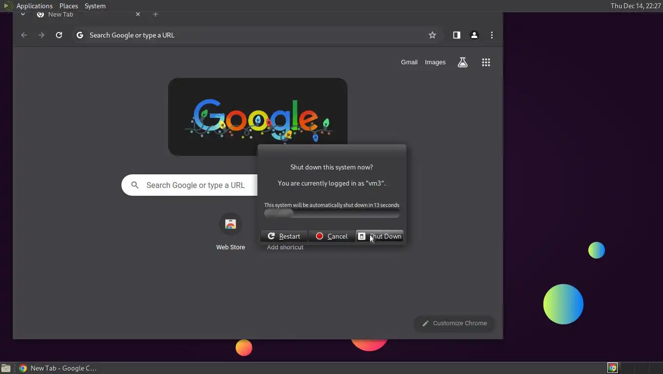Click the distro logo icon in top panel
Screen dimensions: 663x374
(x=8, y=6)
